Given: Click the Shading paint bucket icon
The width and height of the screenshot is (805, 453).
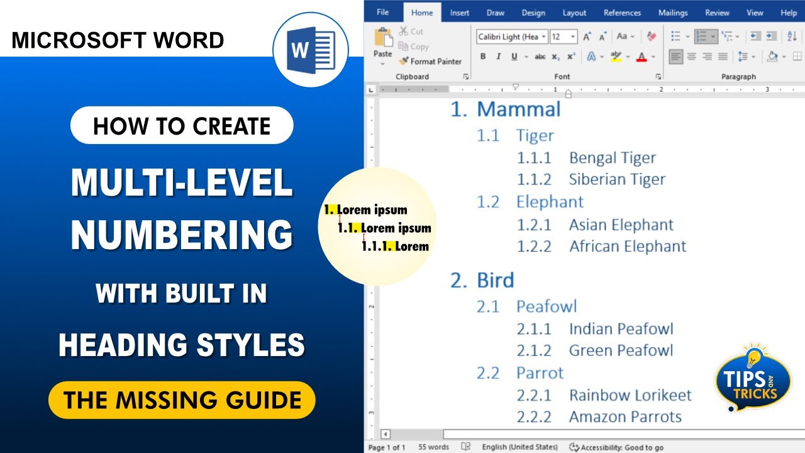Looking at the screenshot, I should [x=773, y=57].
